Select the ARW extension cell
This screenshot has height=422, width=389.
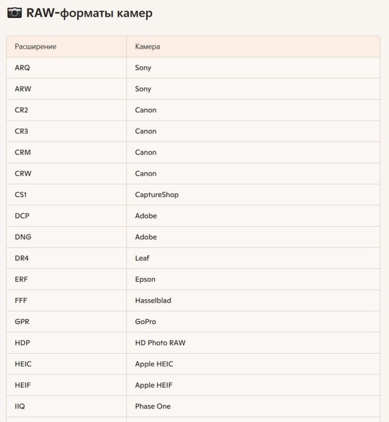[x=23, y=89]
